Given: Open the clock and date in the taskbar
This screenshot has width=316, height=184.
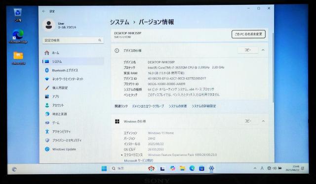Looking at the screenshot, I should click(292, 168).
